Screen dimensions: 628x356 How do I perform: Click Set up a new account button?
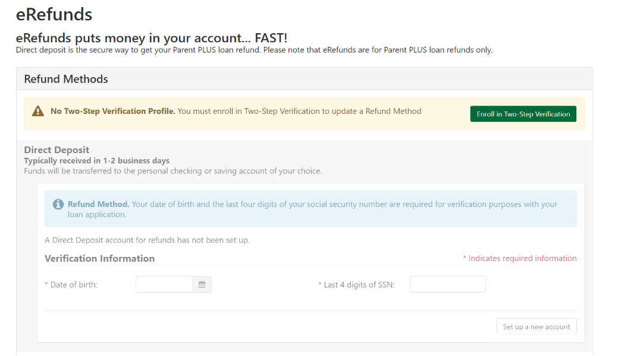pos(536,327)
